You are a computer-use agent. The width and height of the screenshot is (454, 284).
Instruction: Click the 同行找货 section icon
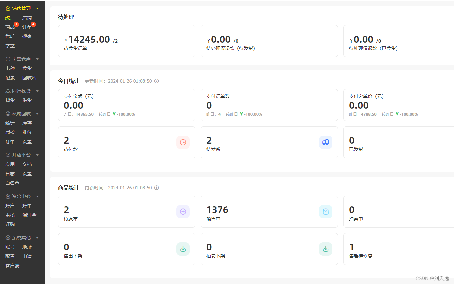tap(8, 91)
